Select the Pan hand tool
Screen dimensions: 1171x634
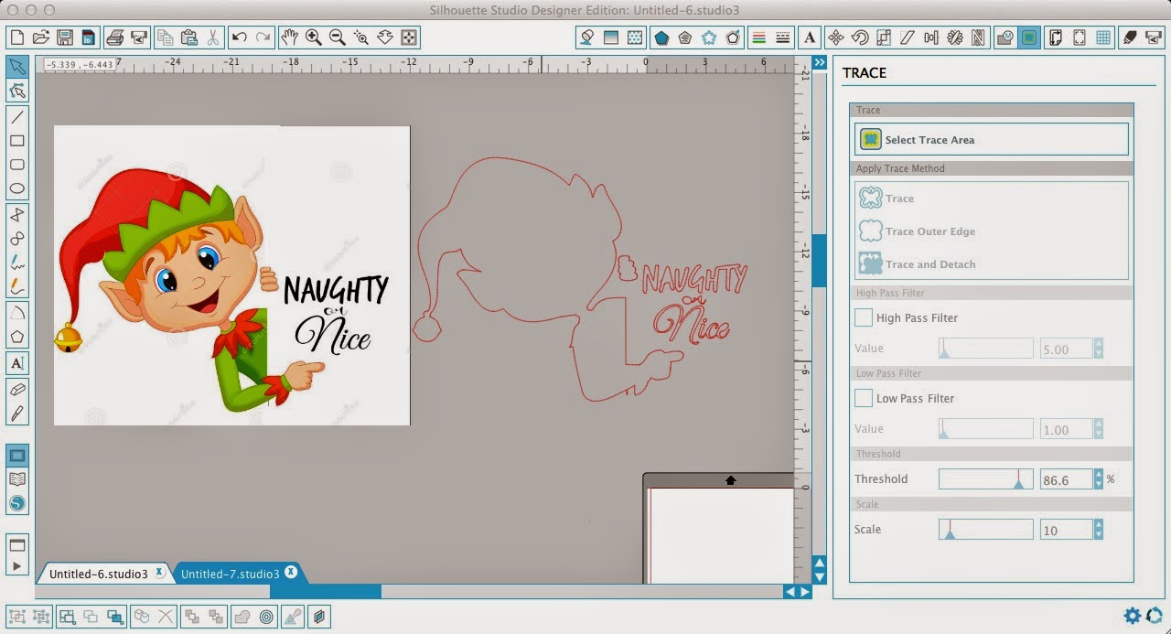[289, 38]
